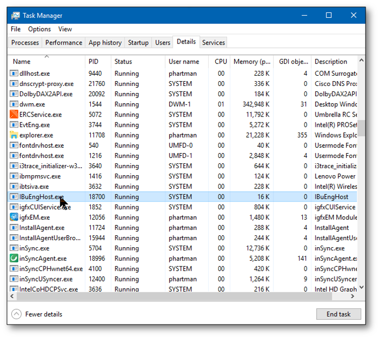Click the Task Manager title bar icon
Screen dimensions: 379x338
pos(15,16)
